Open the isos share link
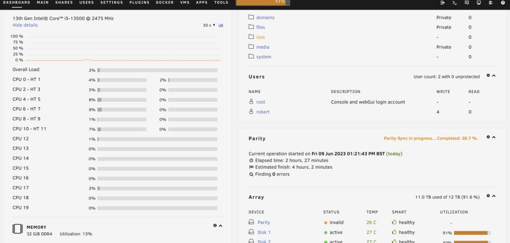This screenshot has width=510, height=243. (x=261, y=37)
